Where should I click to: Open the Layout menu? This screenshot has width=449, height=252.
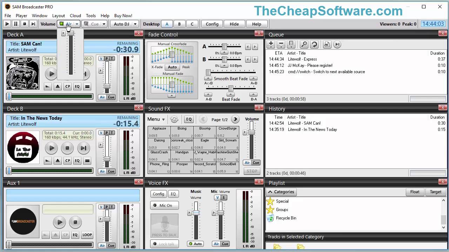point(59,16)
